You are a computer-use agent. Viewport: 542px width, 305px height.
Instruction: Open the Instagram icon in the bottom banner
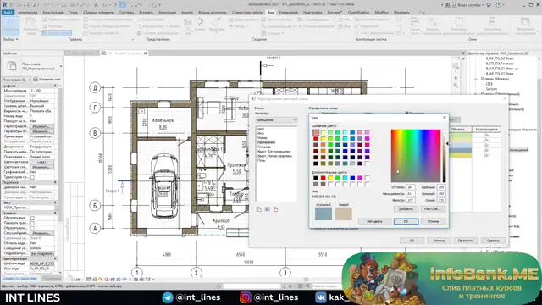(x=246, y=297)
